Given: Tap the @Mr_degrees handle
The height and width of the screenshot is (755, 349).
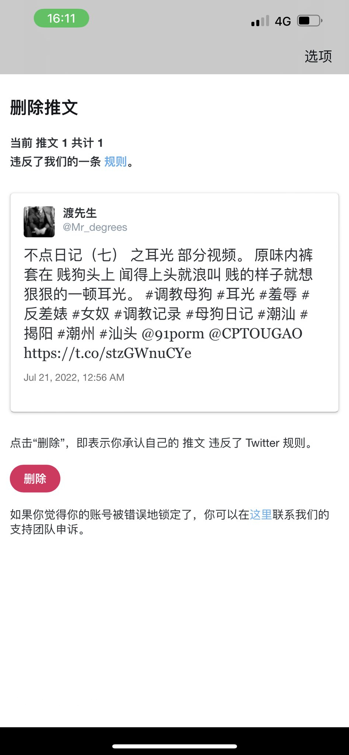Looking at the screenshot, I should [x=95, y=227].
